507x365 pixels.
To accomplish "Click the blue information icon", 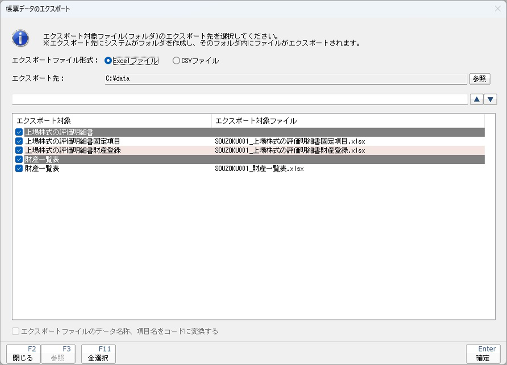I will coord(20,39).
